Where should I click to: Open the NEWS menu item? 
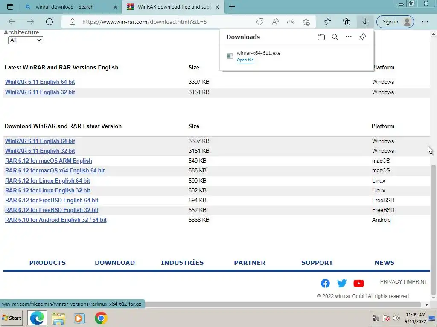click(x=385, y=263)
